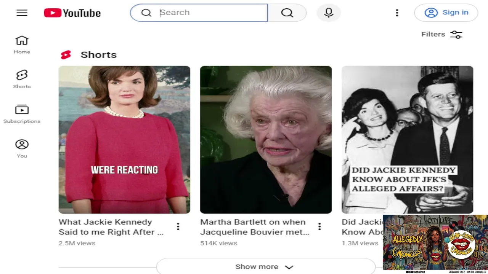
Task: Open Shorts from the sidebar
Action: [22, 79]
